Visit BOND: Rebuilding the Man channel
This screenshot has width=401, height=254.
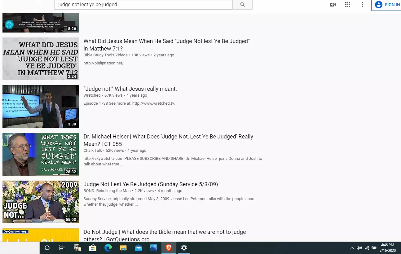click(108, 191)
